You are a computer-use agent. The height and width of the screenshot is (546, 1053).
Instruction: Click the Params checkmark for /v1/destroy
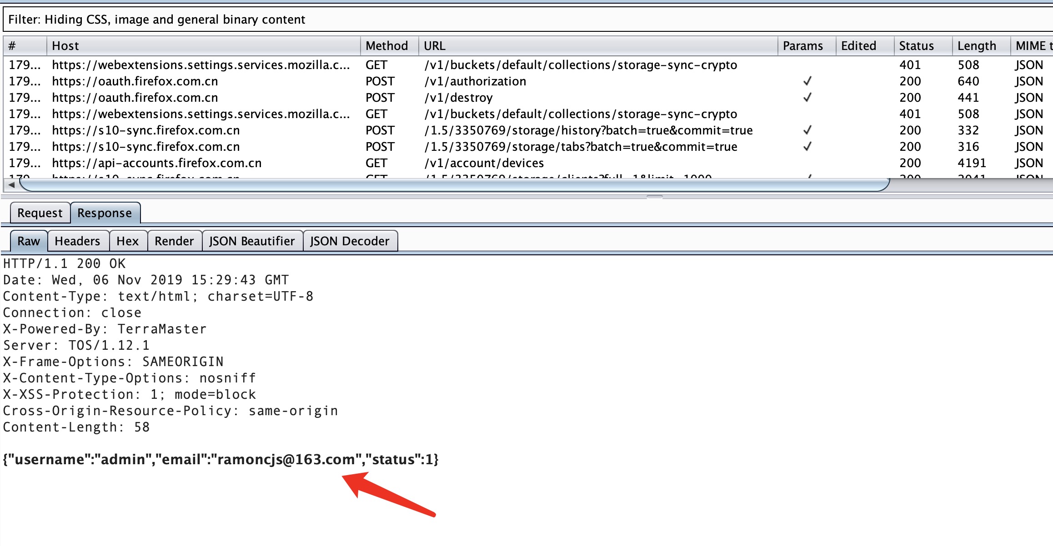[807, 98]
